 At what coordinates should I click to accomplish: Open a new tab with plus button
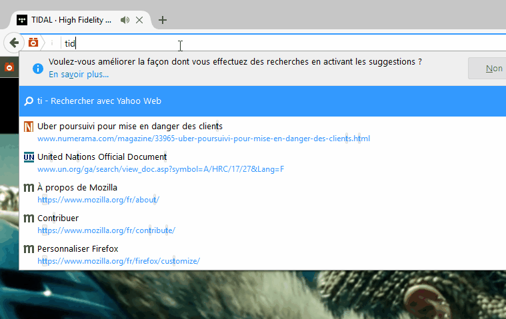[163, 20]
